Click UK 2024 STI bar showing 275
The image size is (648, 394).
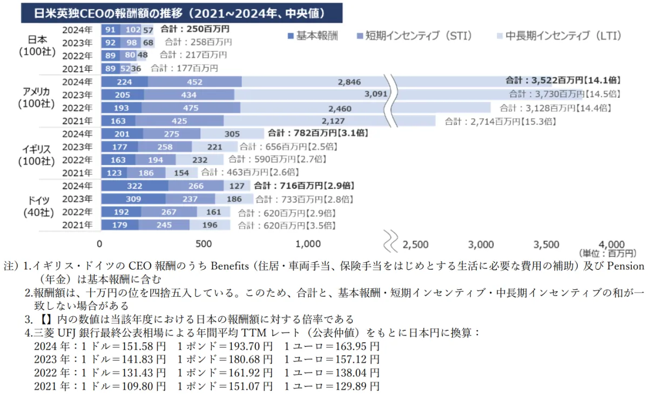pos(172,134)
